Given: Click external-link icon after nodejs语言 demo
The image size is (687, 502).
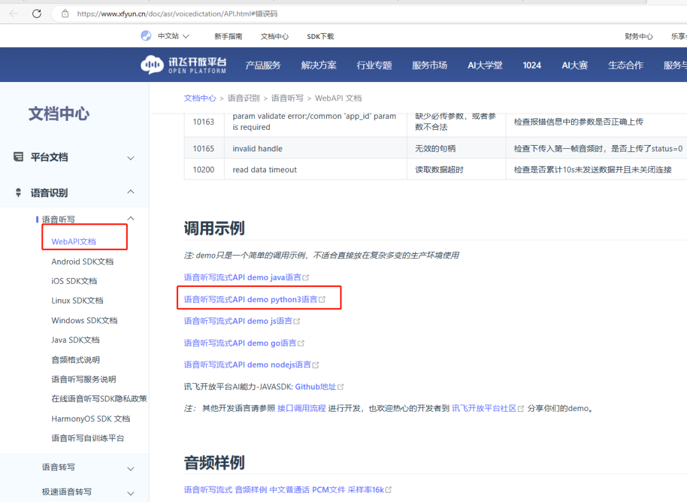Looking at the screenshot, I should pos(316,365).
